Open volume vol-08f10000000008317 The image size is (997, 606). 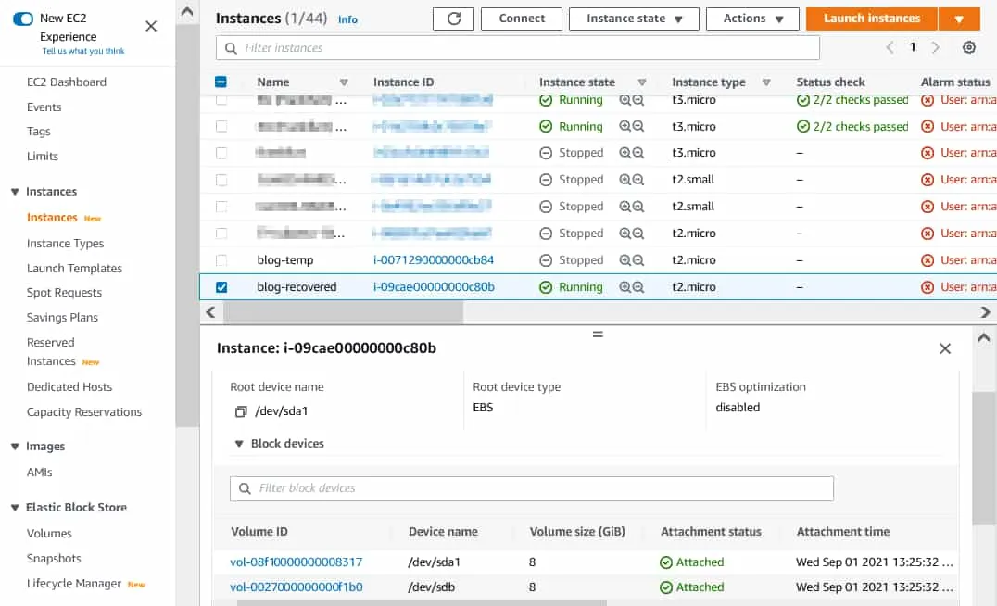pos(295,562)
